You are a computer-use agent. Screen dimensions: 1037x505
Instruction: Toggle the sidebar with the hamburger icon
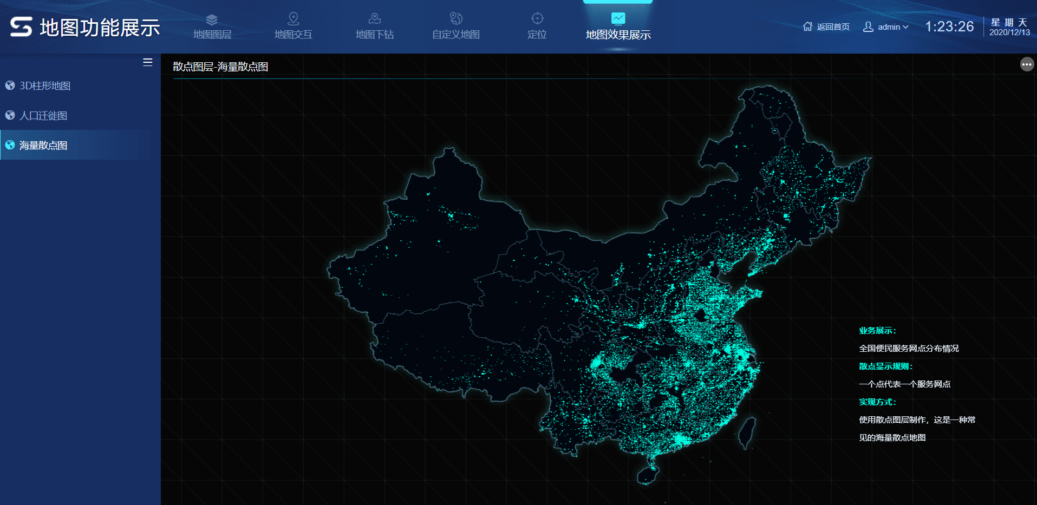pyautogui.click(x=147, y=62)
